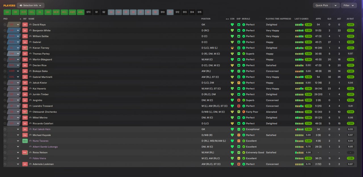
Task: Select the STC position slot
Action: (x=89, y=12)
